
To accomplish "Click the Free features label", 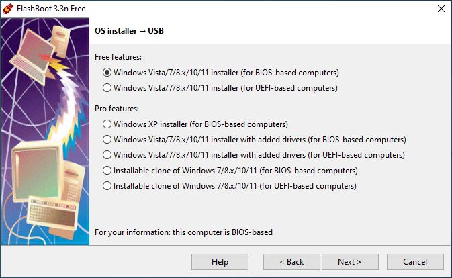I will coord(118,57).
